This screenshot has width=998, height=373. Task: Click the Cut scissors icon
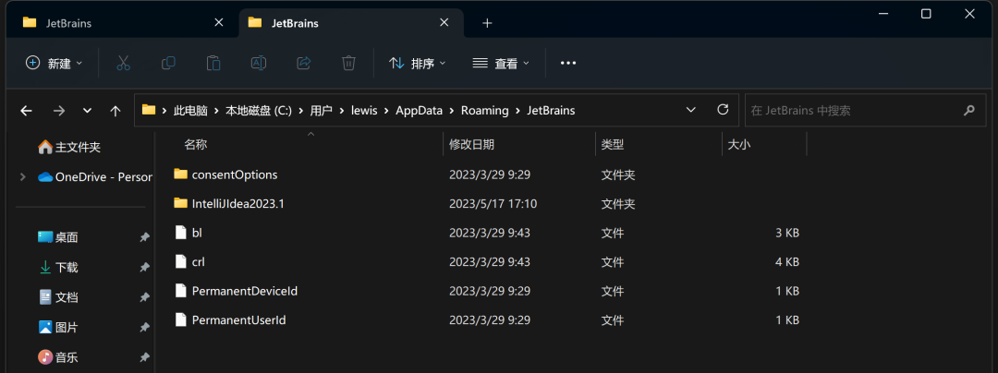point(123,63)
